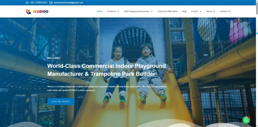Click the phone number +86 17788555433
Viewport: 258px width, 127px height.
tap(39, 3)
